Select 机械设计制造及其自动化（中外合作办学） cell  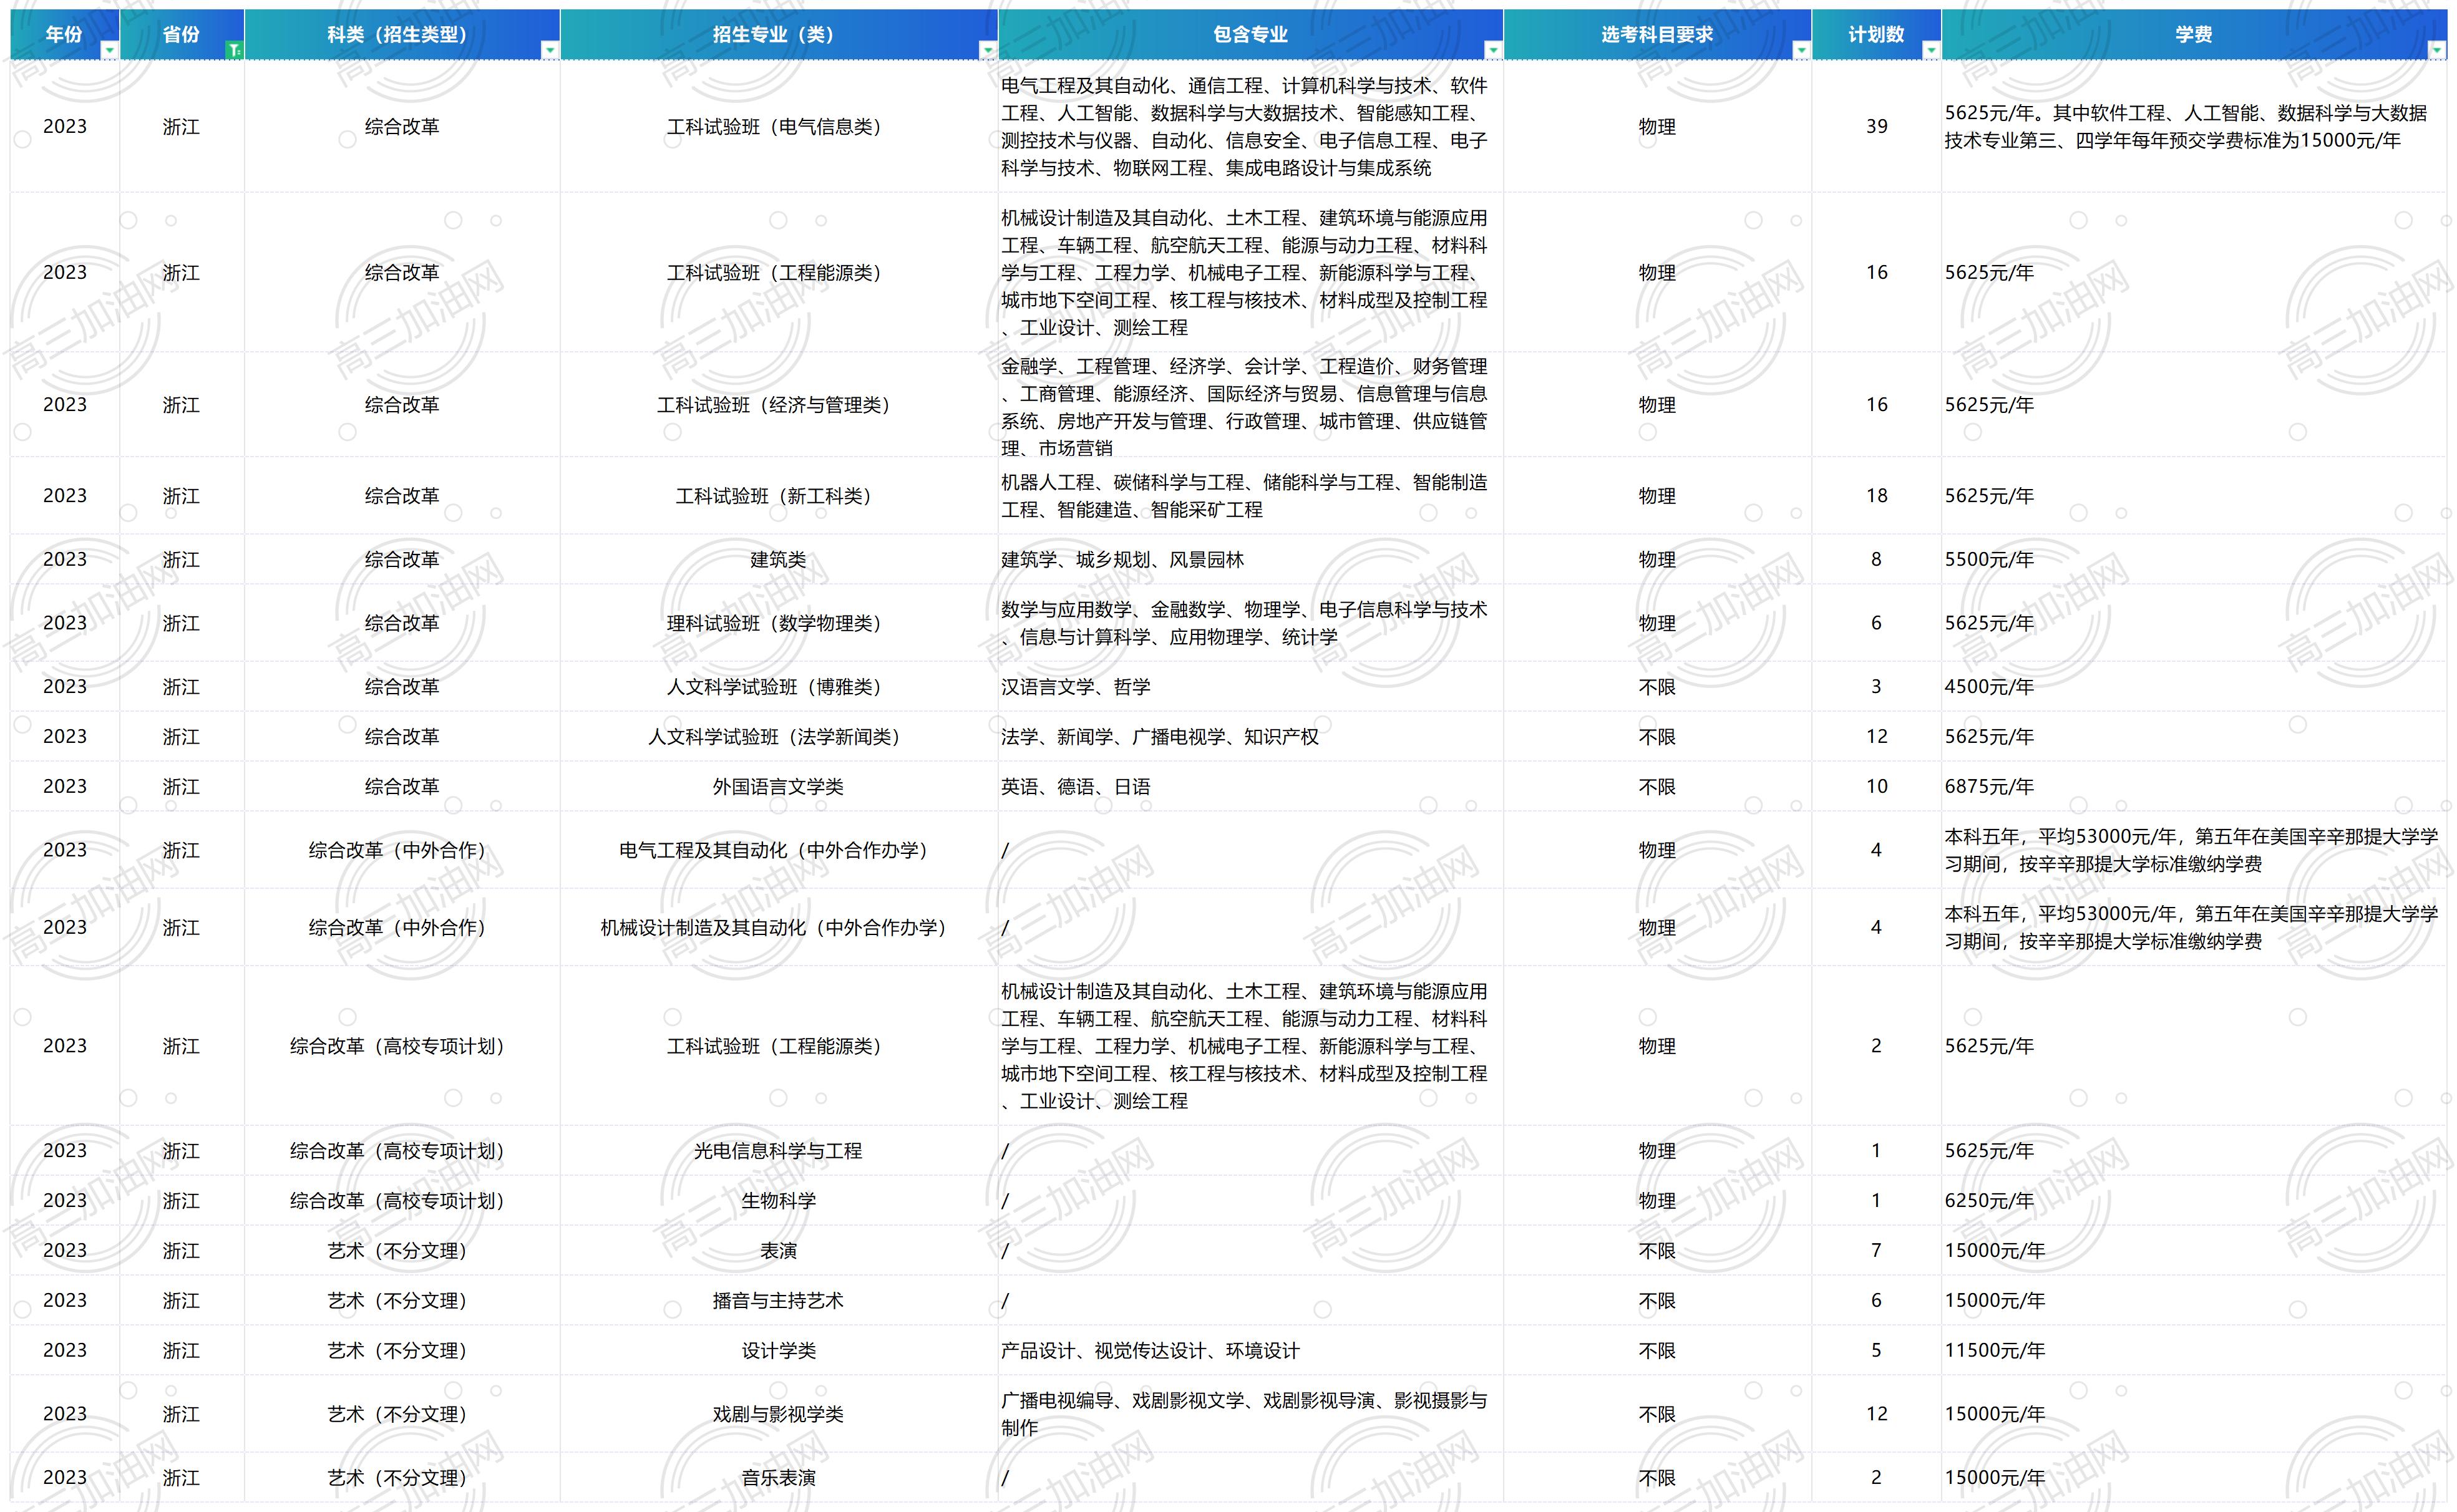779,928
